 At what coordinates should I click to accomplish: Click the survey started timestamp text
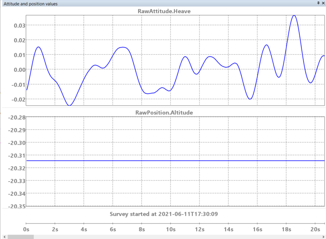click(x=164, y=214)
